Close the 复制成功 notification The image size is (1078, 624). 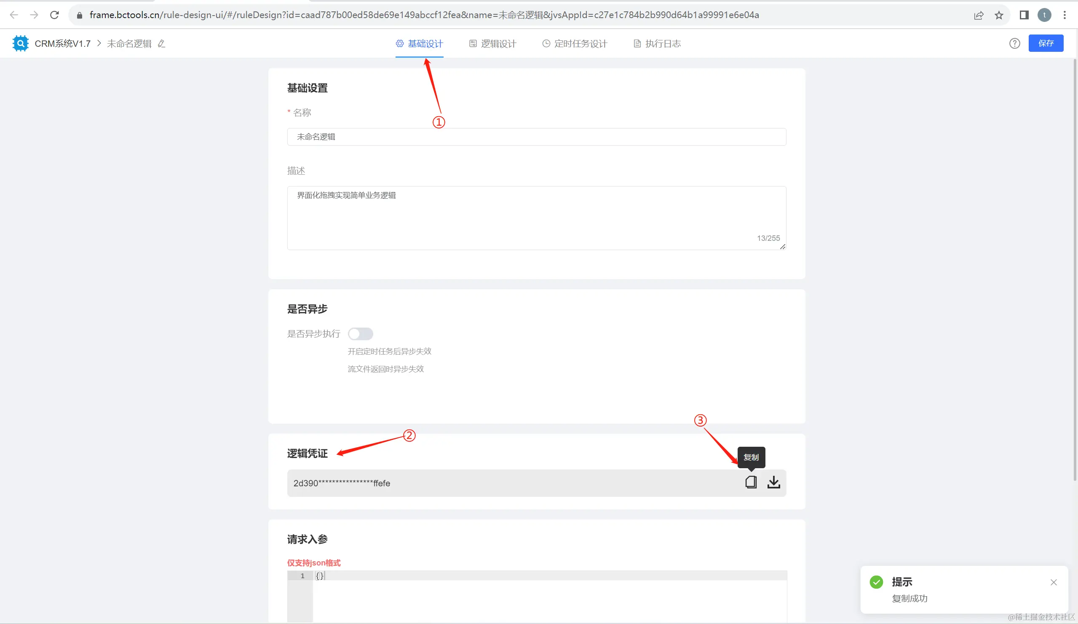coord(1053,582)
